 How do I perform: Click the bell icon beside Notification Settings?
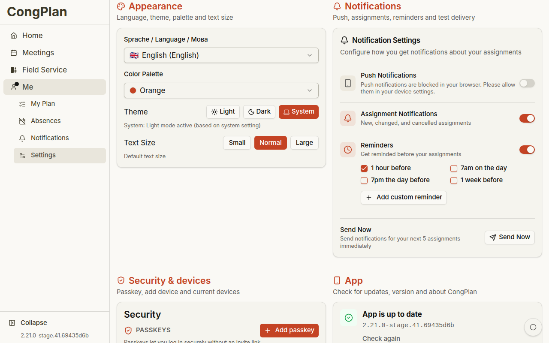click(344, 40)
